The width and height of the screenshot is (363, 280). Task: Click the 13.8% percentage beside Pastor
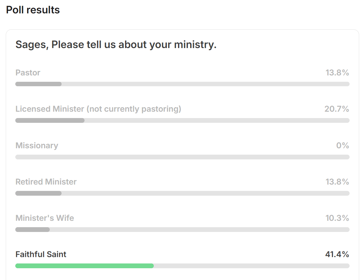point(337,73)
